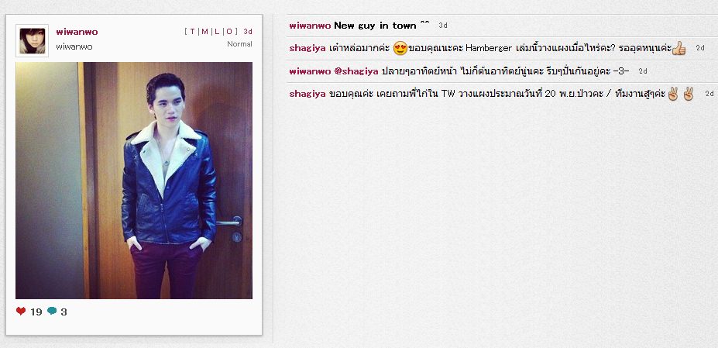Select the L size option
The width and height of the screenshot is (718, 348).
(x=217, y=32)
